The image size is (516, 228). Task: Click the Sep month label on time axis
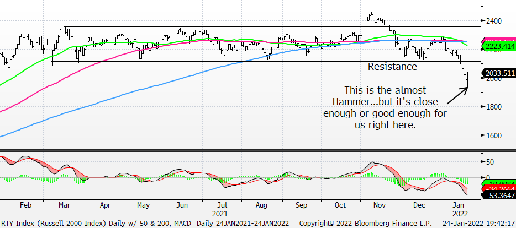tap(301, 205)
